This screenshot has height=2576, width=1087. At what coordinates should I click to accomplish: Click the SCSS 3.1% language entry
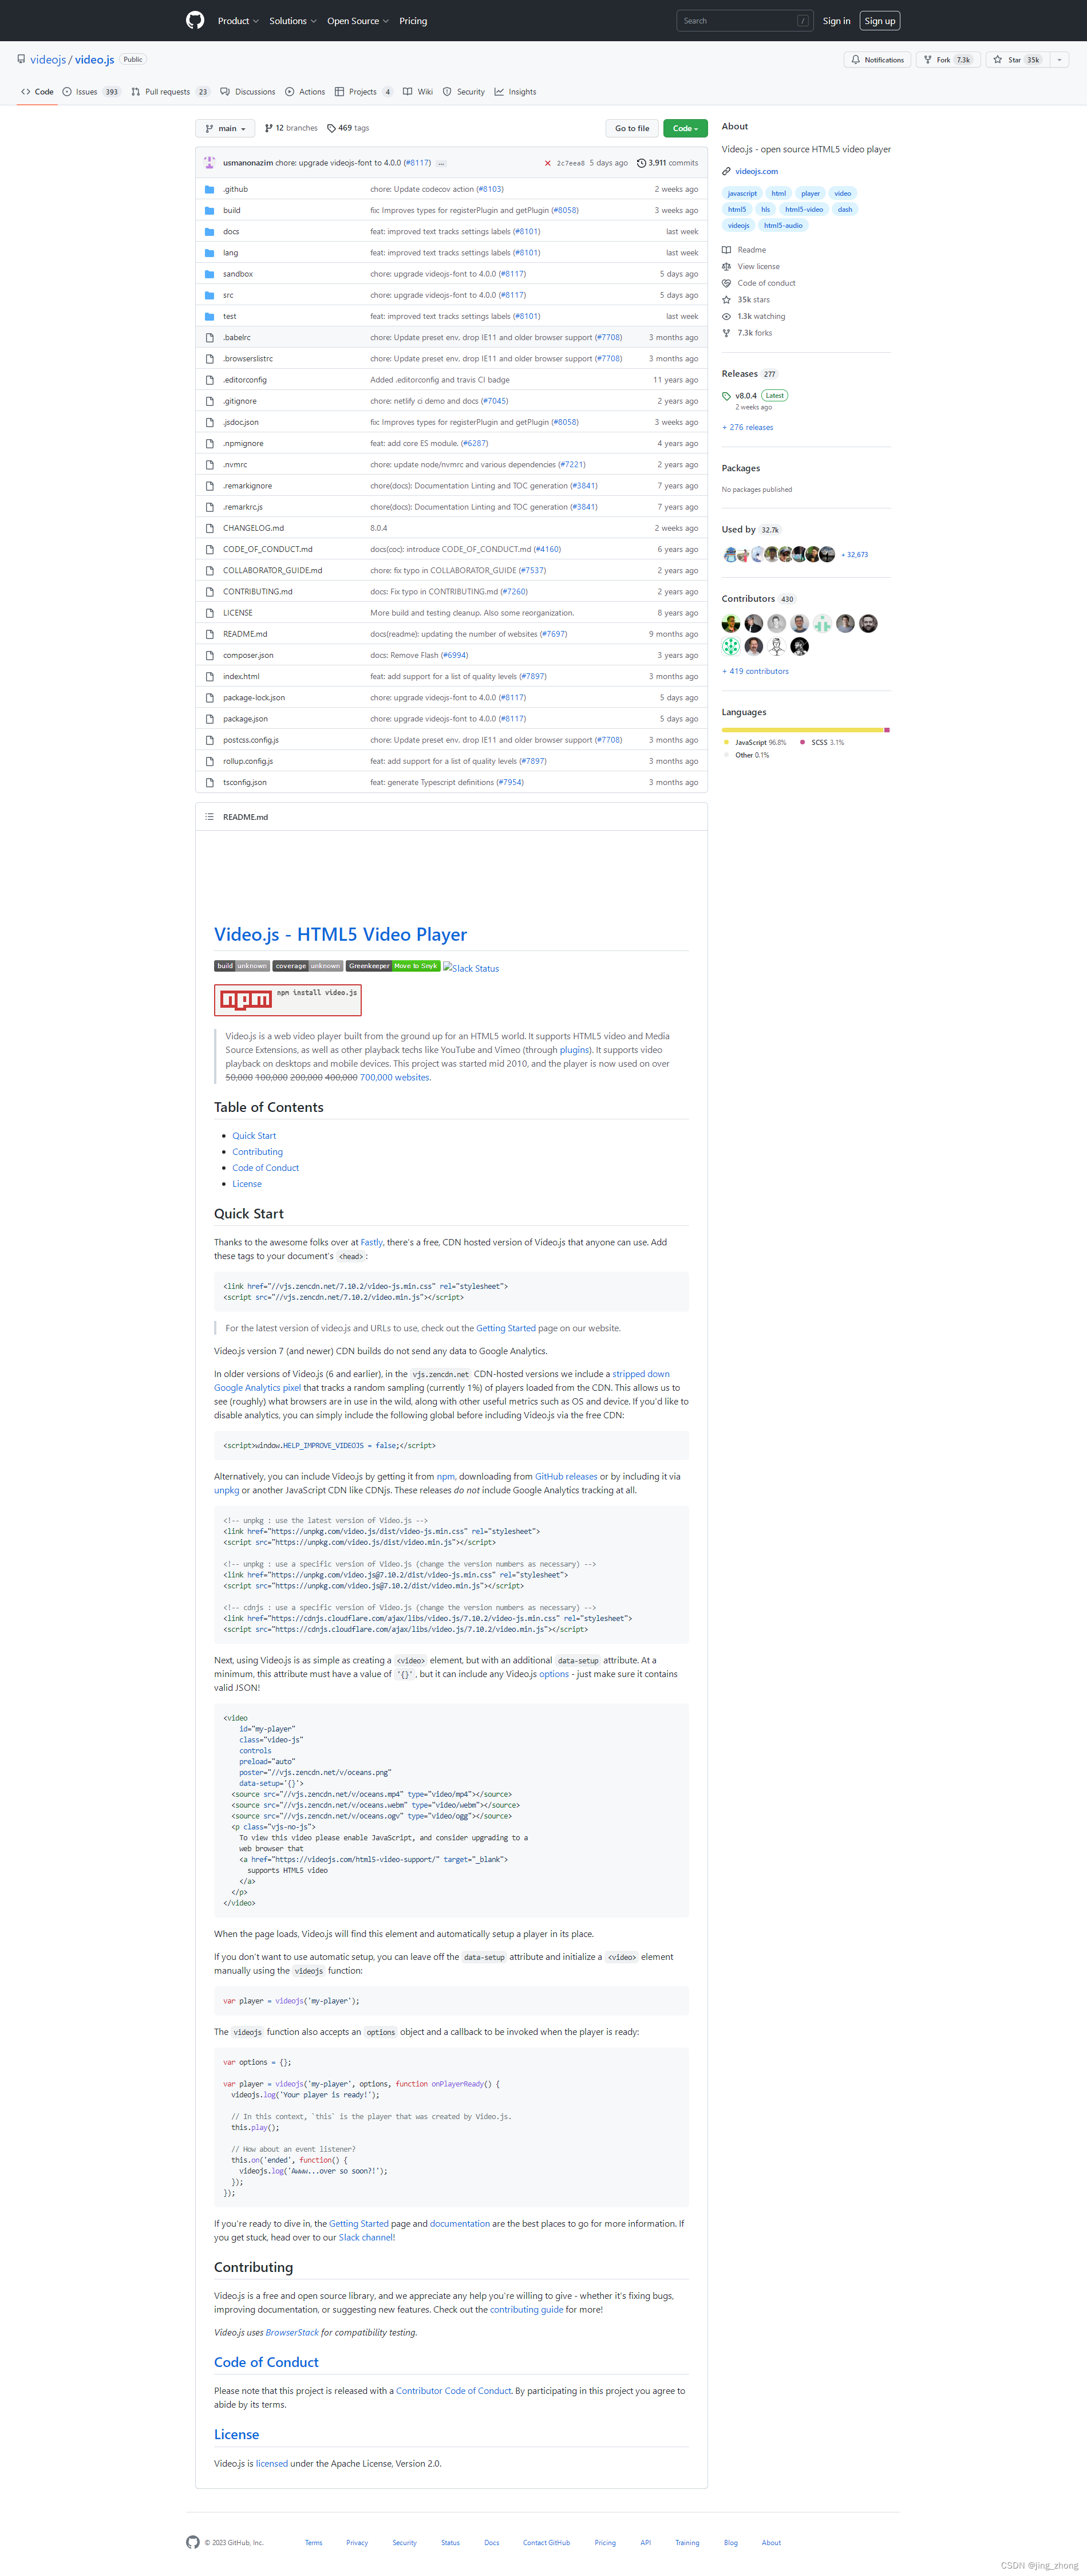coord(822,743)
